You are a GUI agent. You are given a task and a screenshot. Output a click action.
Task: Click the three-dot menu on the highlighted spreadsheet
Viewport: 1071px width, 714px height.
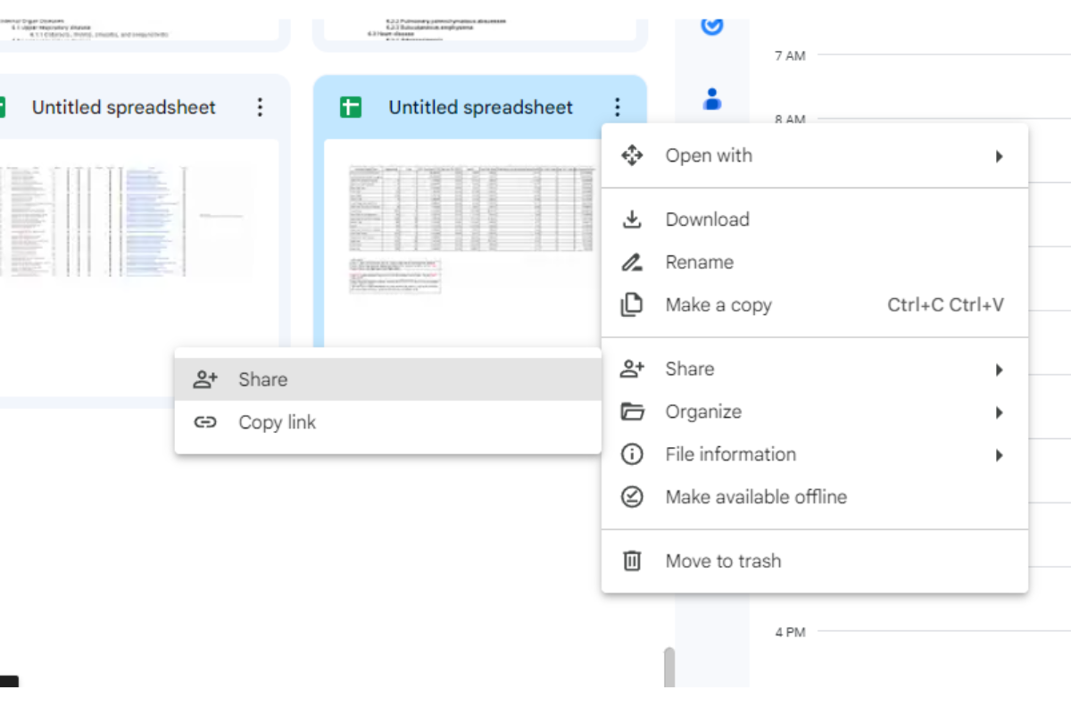coord(617,108)
